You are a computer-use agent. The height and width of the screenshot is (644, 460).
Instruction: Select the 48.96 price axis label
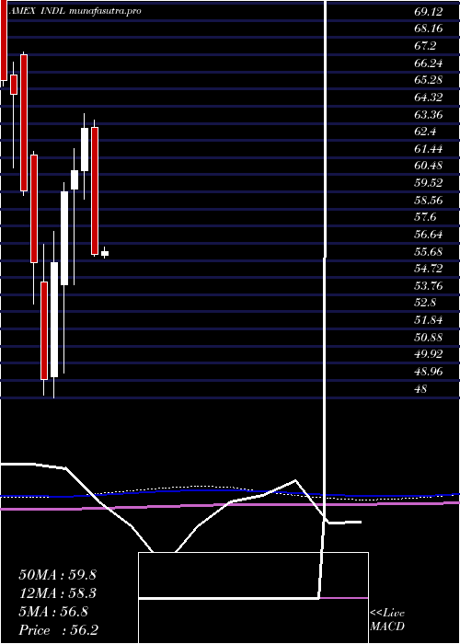coord(429,372)
